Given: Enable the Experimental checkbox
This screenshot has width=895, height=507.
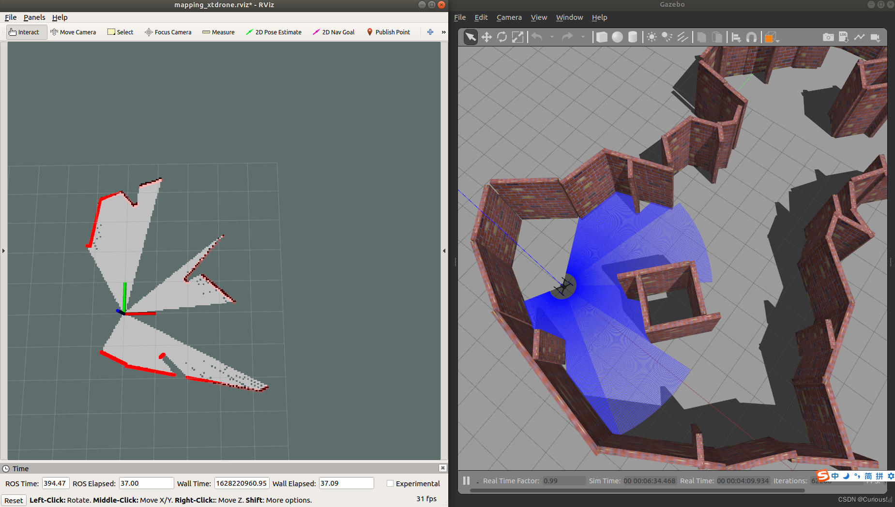Looking at the screenshot, I should coord(390,483).
